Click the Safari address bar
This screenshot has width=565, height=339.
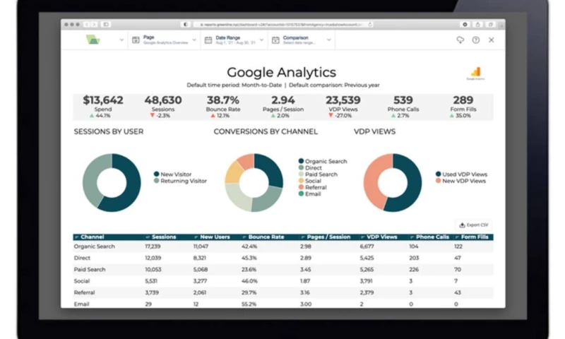point(282,25)
